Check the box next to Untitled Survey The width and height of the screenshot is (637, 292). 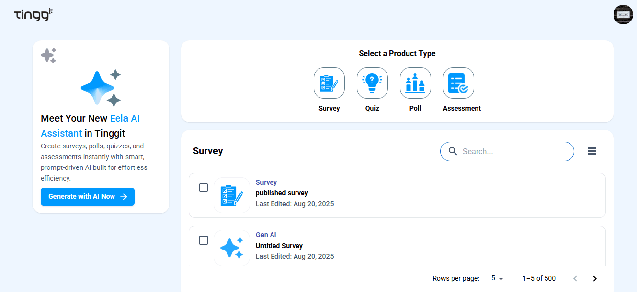[x=203, y=240]
